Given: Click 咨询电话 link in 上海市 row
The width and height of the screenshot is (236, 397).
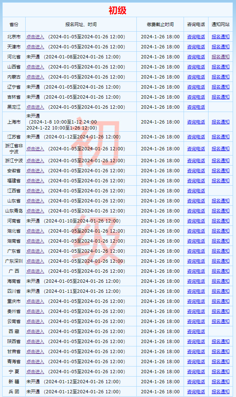Looking at the screenshot, I should tap(196, 122).
